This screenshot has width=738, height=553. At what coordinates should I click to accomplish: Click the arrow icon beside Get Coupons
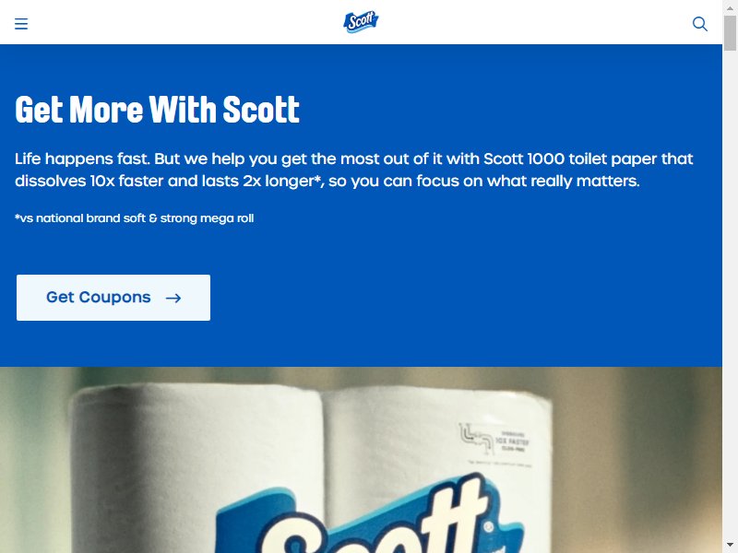[x=173, y=298]
